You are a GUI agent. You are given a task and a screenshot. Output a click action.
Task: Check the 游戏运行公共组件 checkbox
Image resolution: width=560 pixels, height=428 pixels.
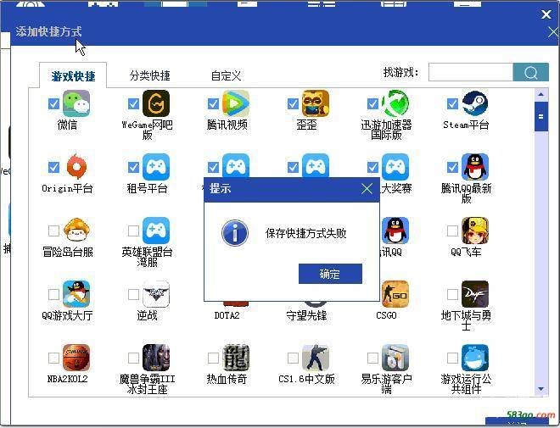click(x=452, y=358)
